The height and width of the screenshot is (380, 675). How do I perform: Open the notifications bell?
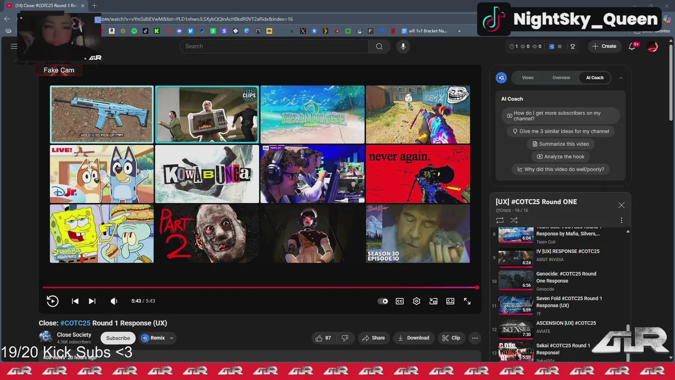632,46
